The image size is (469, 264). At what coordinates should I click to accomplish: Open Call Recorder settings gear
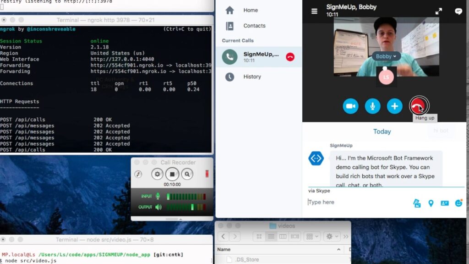click(x=157, y=174)
